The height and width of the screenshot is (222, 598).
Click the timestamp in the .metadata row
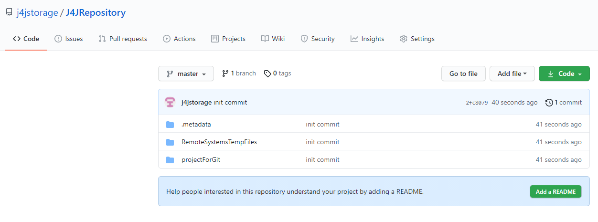pos(559,124)
